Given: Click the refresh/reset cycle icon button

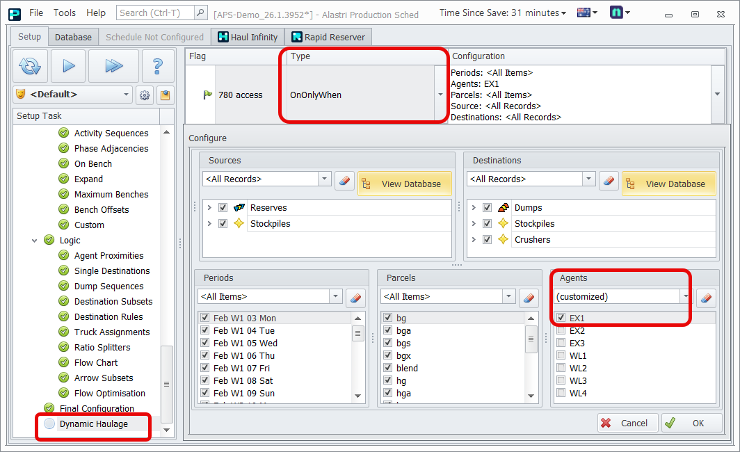Looking at the screenshot, I should coord(31,67).
